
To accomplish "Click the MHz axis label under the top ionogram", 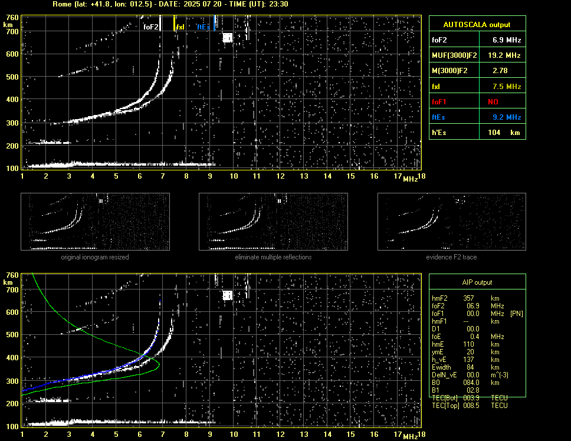I will coord(411,179).
